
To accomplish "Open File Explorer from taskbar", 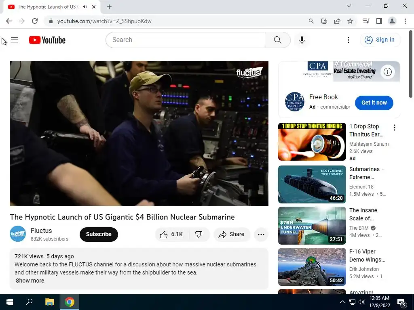I will (49, 302).
